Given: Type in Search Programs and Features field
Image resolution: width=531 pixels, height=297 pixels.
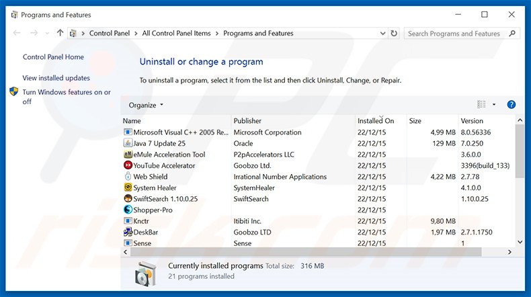Looking at the screenshot, I should click(x=454, y=33).
